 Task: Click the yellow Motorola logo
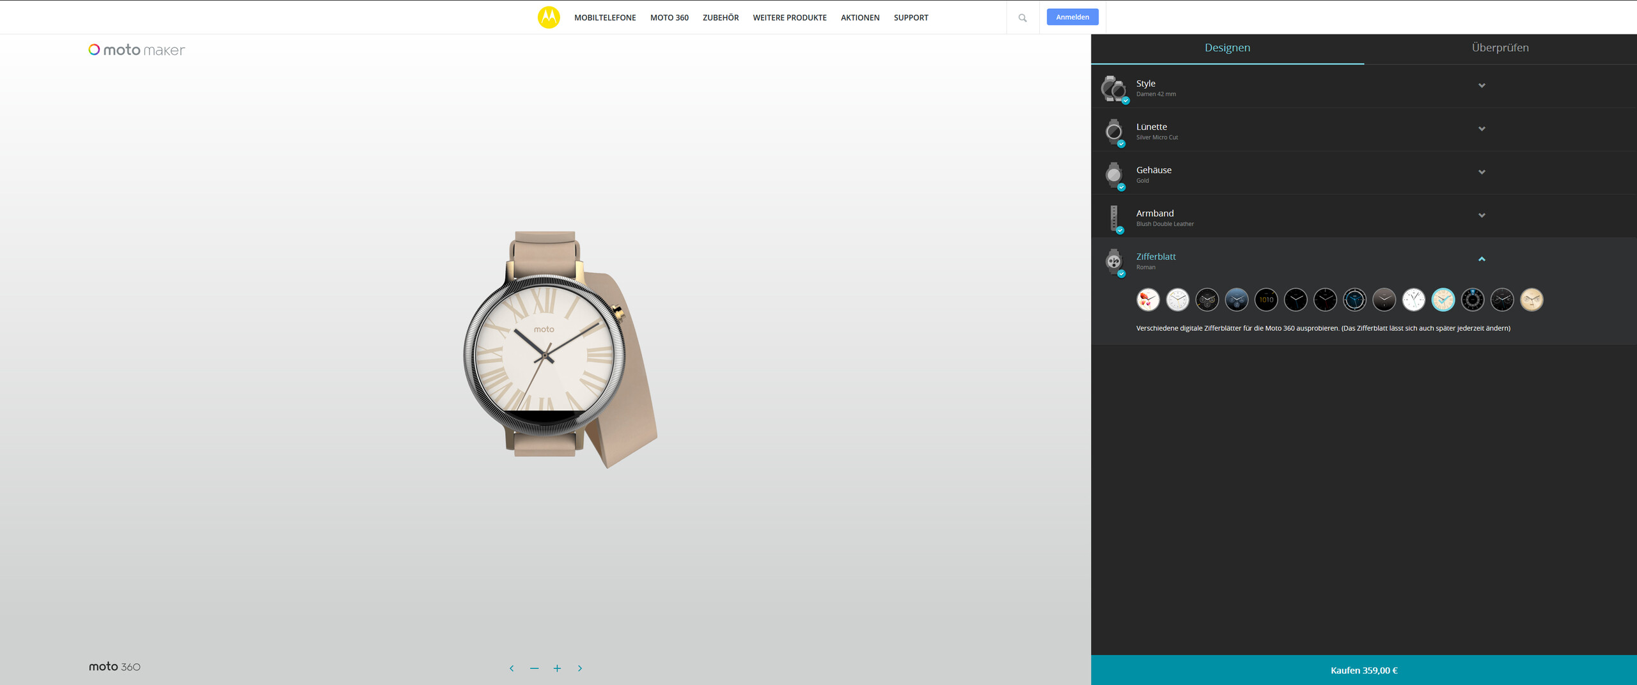point(549,17)
